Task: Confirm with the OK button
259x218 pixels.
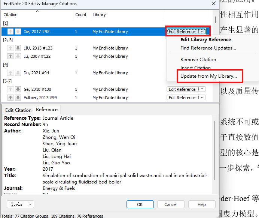Action: point(140,204)
